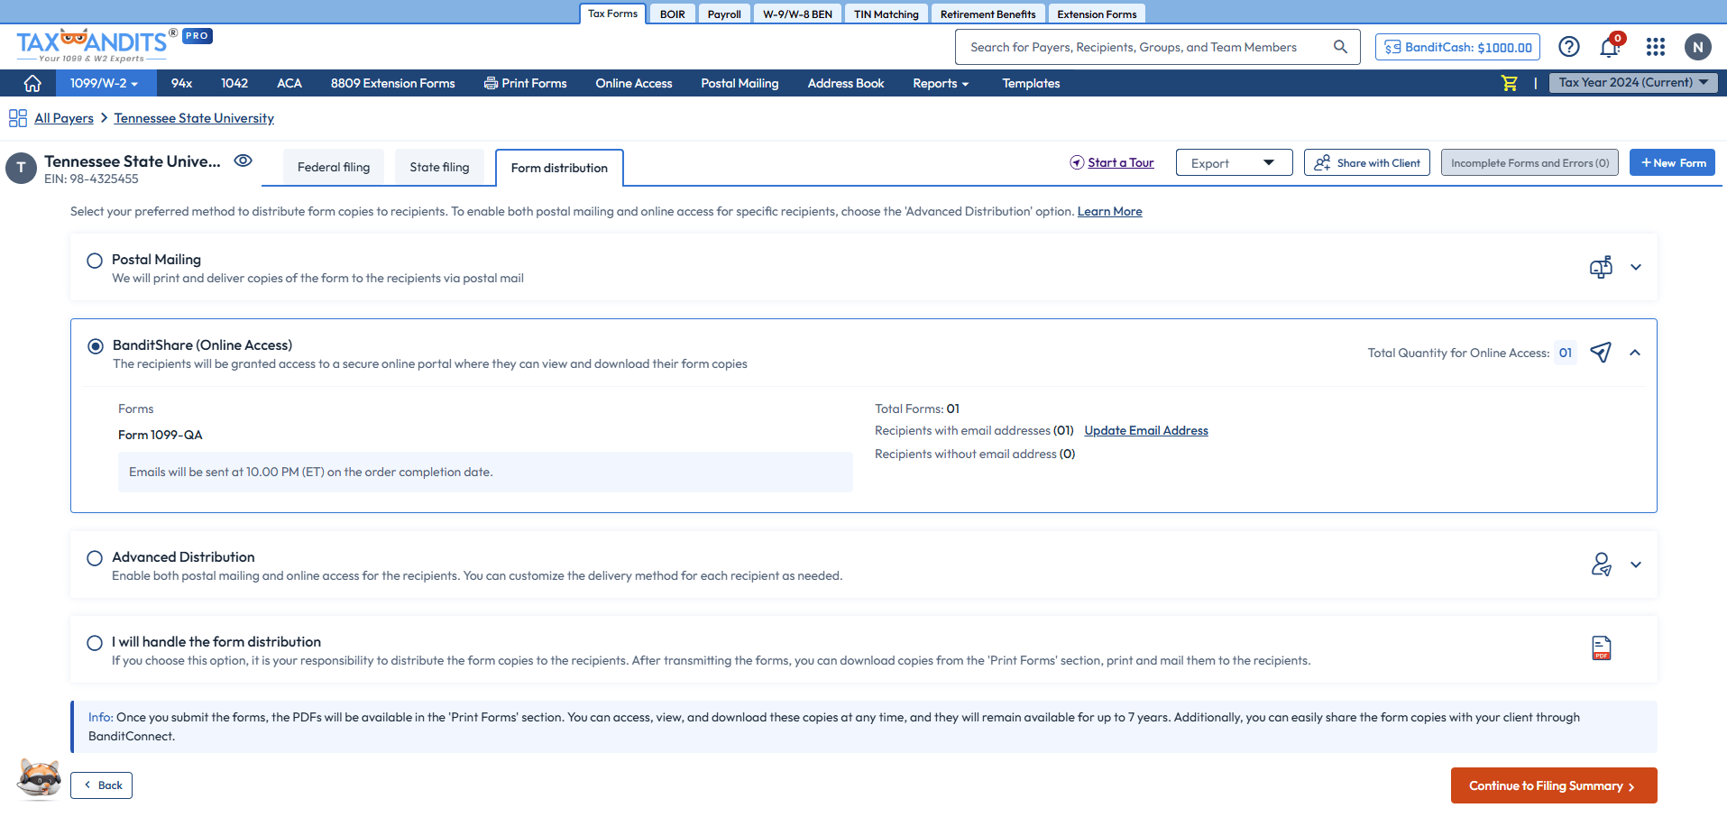Click the Start a Tour link
The width and height of the screenshot is (1727, 817).
point(1120,162)
